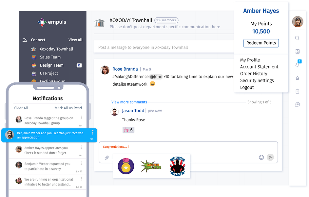Open Benjamin Weber survey request notification
The height and width of the screenshot is (197, 309).
tap(48, 166)
